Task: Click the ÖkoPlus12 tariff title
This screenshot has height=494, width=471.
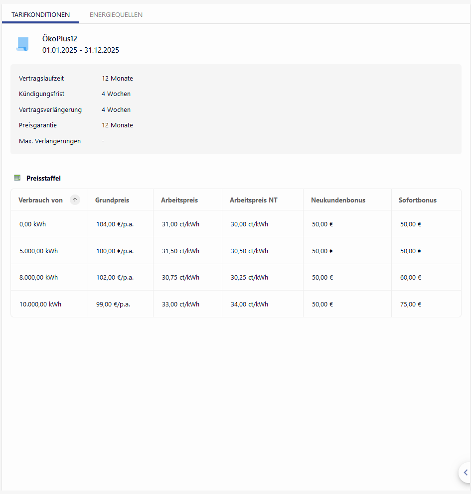Action: click(x=60, y=39)
